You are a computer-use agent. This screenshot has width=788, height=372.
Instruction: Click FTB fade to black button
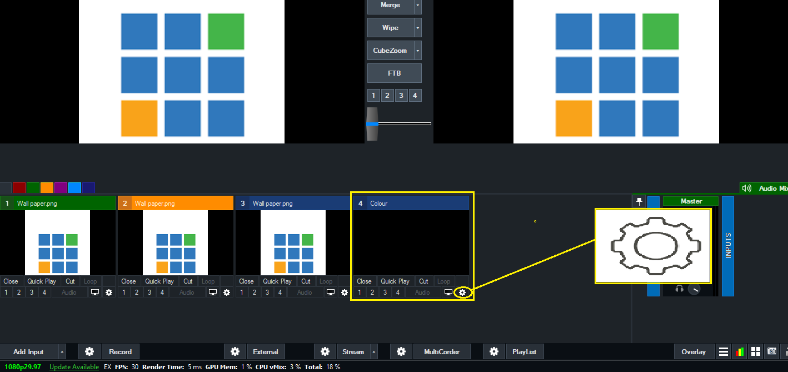point(395,73)
